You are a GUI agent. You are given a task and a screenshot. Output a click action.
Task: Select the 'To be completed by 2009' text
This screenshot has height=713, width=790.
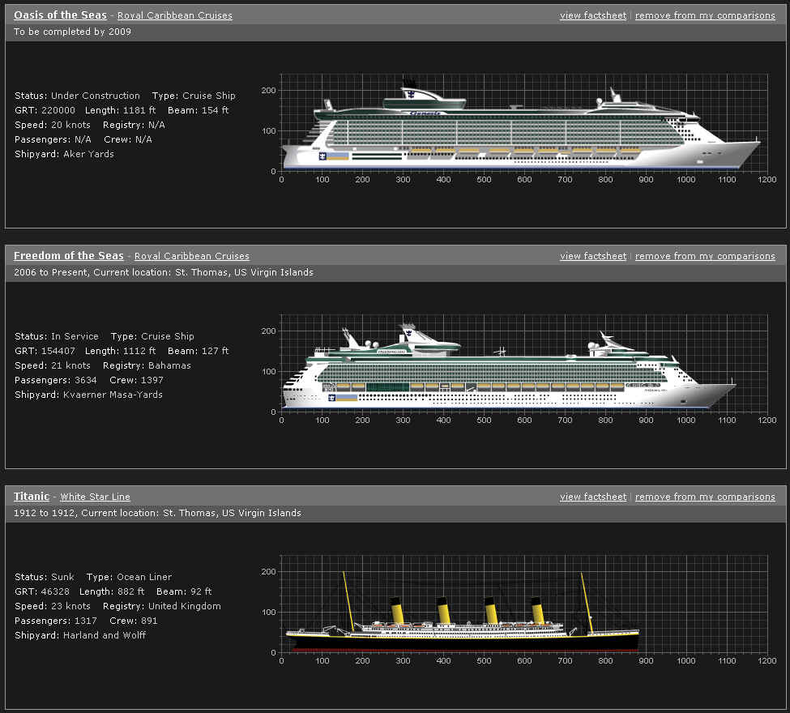pos(72,32)
